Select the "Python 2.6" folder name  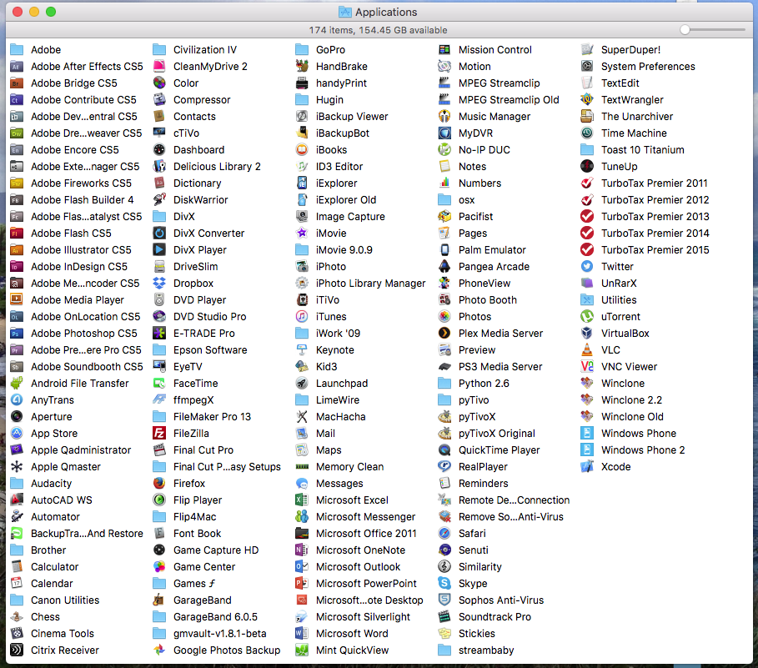click(x=484, y=384)
